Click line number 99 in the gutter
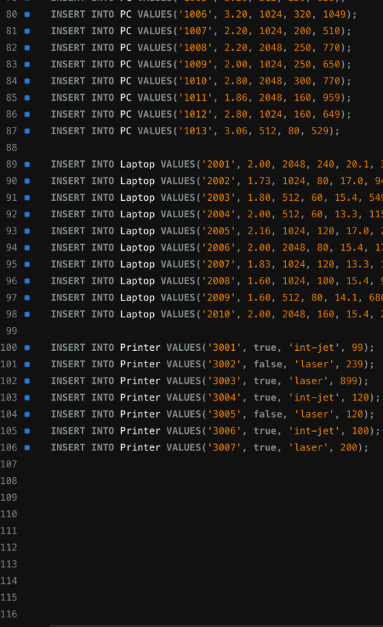The height and width of the screenshot is (627, 383). pos(12,331)
